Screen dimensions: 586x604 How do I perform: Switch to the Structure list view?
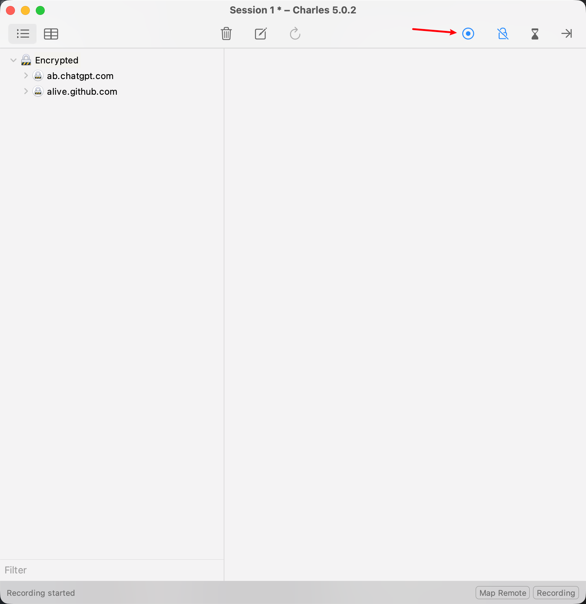click(x=23, y=34)
